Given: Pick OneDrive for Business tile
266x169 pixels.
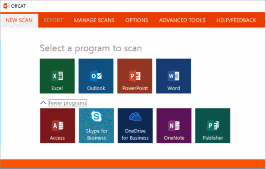Looking at the screenshot, I should [x=135, y=126].
